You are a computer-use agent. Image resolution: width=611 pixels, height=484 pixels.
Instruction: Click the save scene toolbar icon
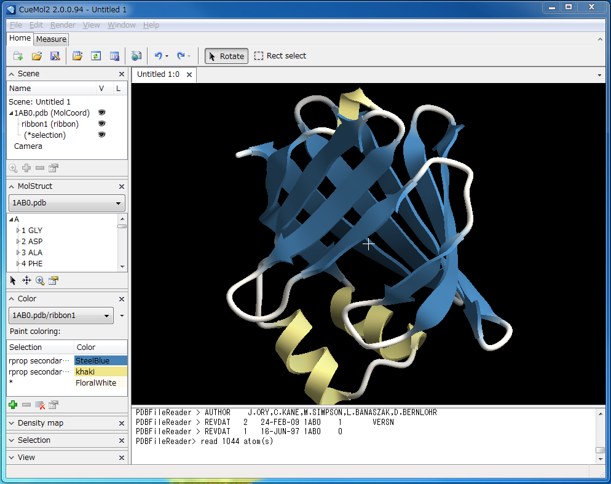coord(55,55)
